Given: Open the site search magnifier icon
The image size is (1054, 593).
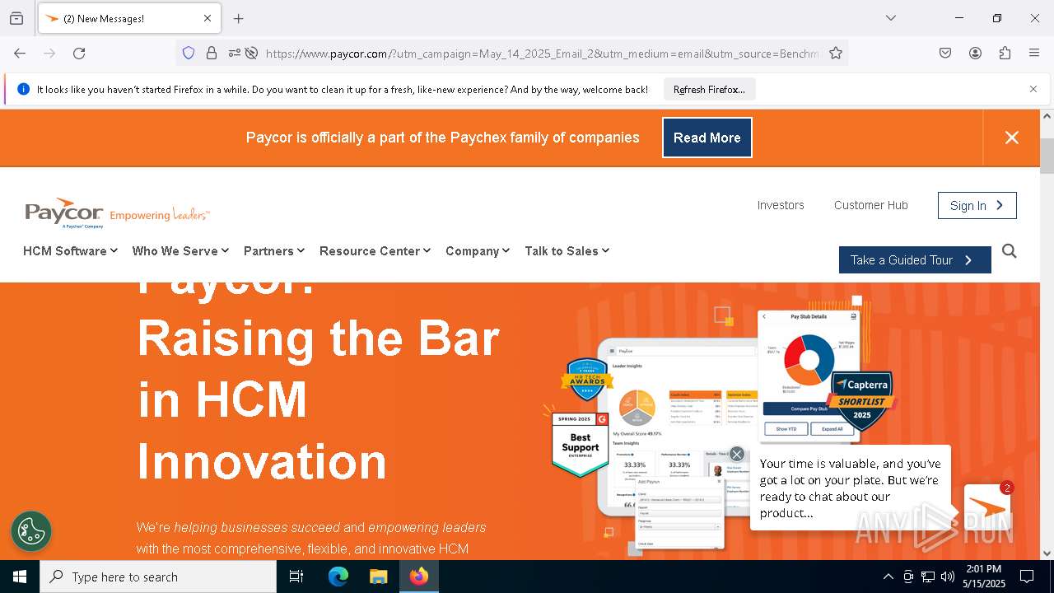Looking at the screenshot, I should pyautogui.click(x=1010, y=251).
